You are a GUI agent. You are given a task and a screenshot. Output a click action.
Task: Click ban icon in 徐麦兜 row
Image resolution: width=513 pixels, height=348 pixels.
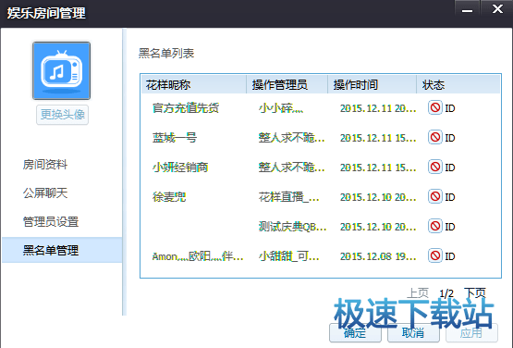[x=435, y=196]
